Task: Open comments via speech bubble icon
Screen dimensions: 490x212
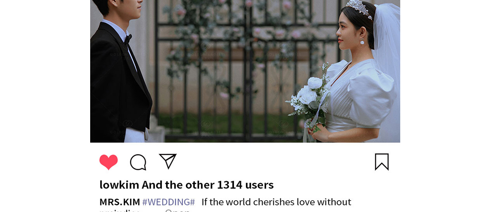Action: click(138, 162)
